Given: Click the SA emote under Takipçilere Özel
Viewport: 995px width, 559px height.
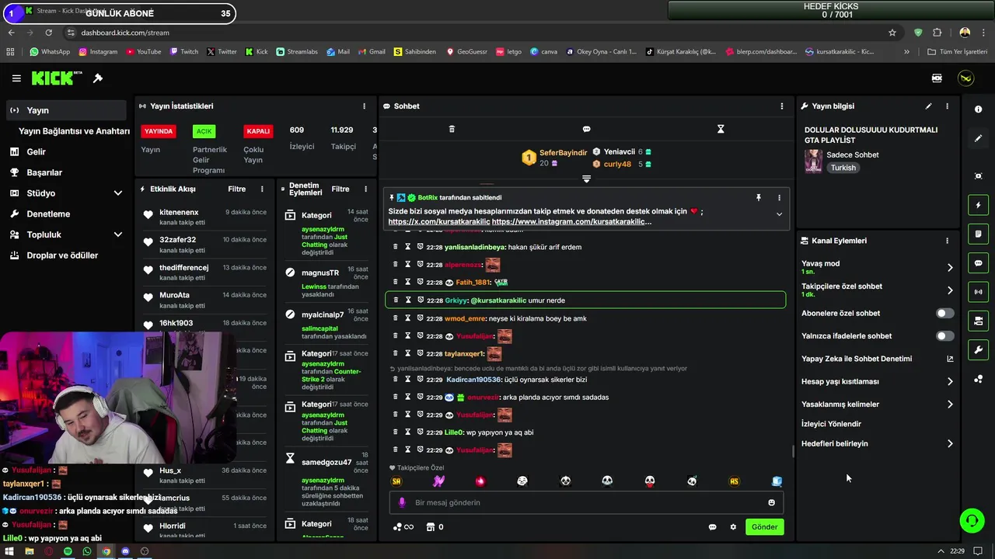Looking at the screenshot, I should (396, 481).
